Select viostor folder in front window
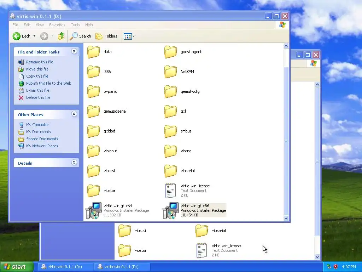This screenshot has width=362, height=272. pos(101,191)
